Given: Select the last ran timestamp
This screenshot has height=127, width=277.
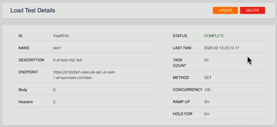Looking at the screenshot, I should click(222, 48).
